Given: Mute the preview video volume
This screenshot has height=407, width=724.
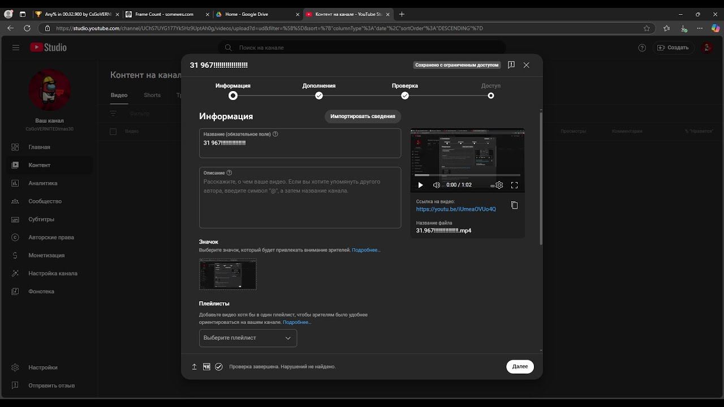Looking at the screenshot, I should coord(436,185).
